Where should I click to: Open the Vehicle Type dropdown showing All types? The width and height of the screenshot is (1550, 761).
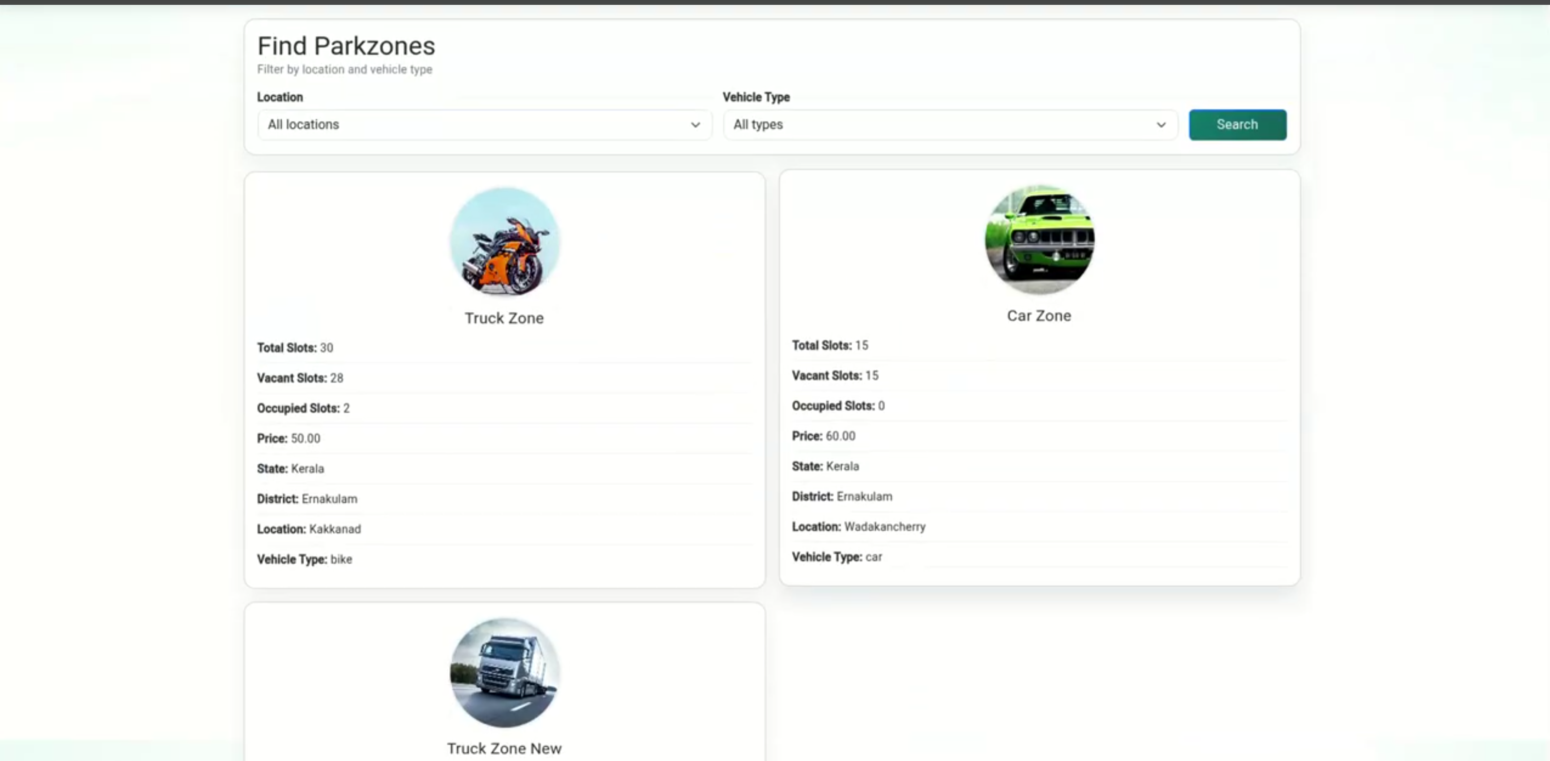pyautogui.click(x=950, y=124)
